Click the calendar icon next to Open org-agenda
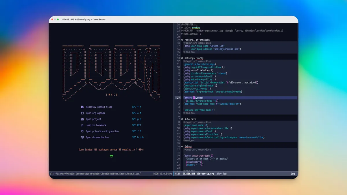Screen dimensions: 347x195 pos(83,113)
